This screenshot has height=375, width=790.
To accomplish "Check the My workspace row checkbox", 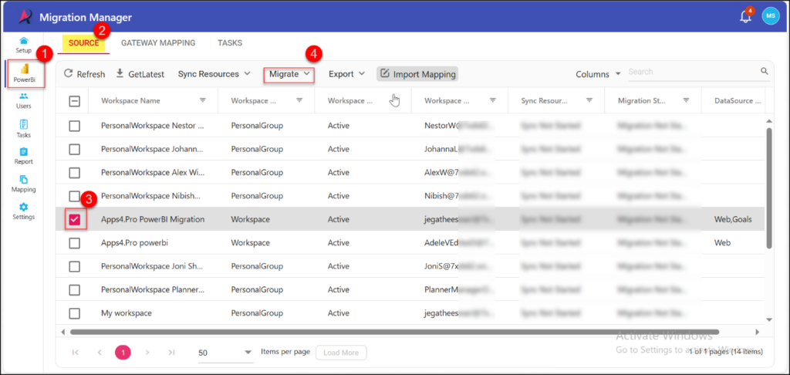I will [74, 313].
